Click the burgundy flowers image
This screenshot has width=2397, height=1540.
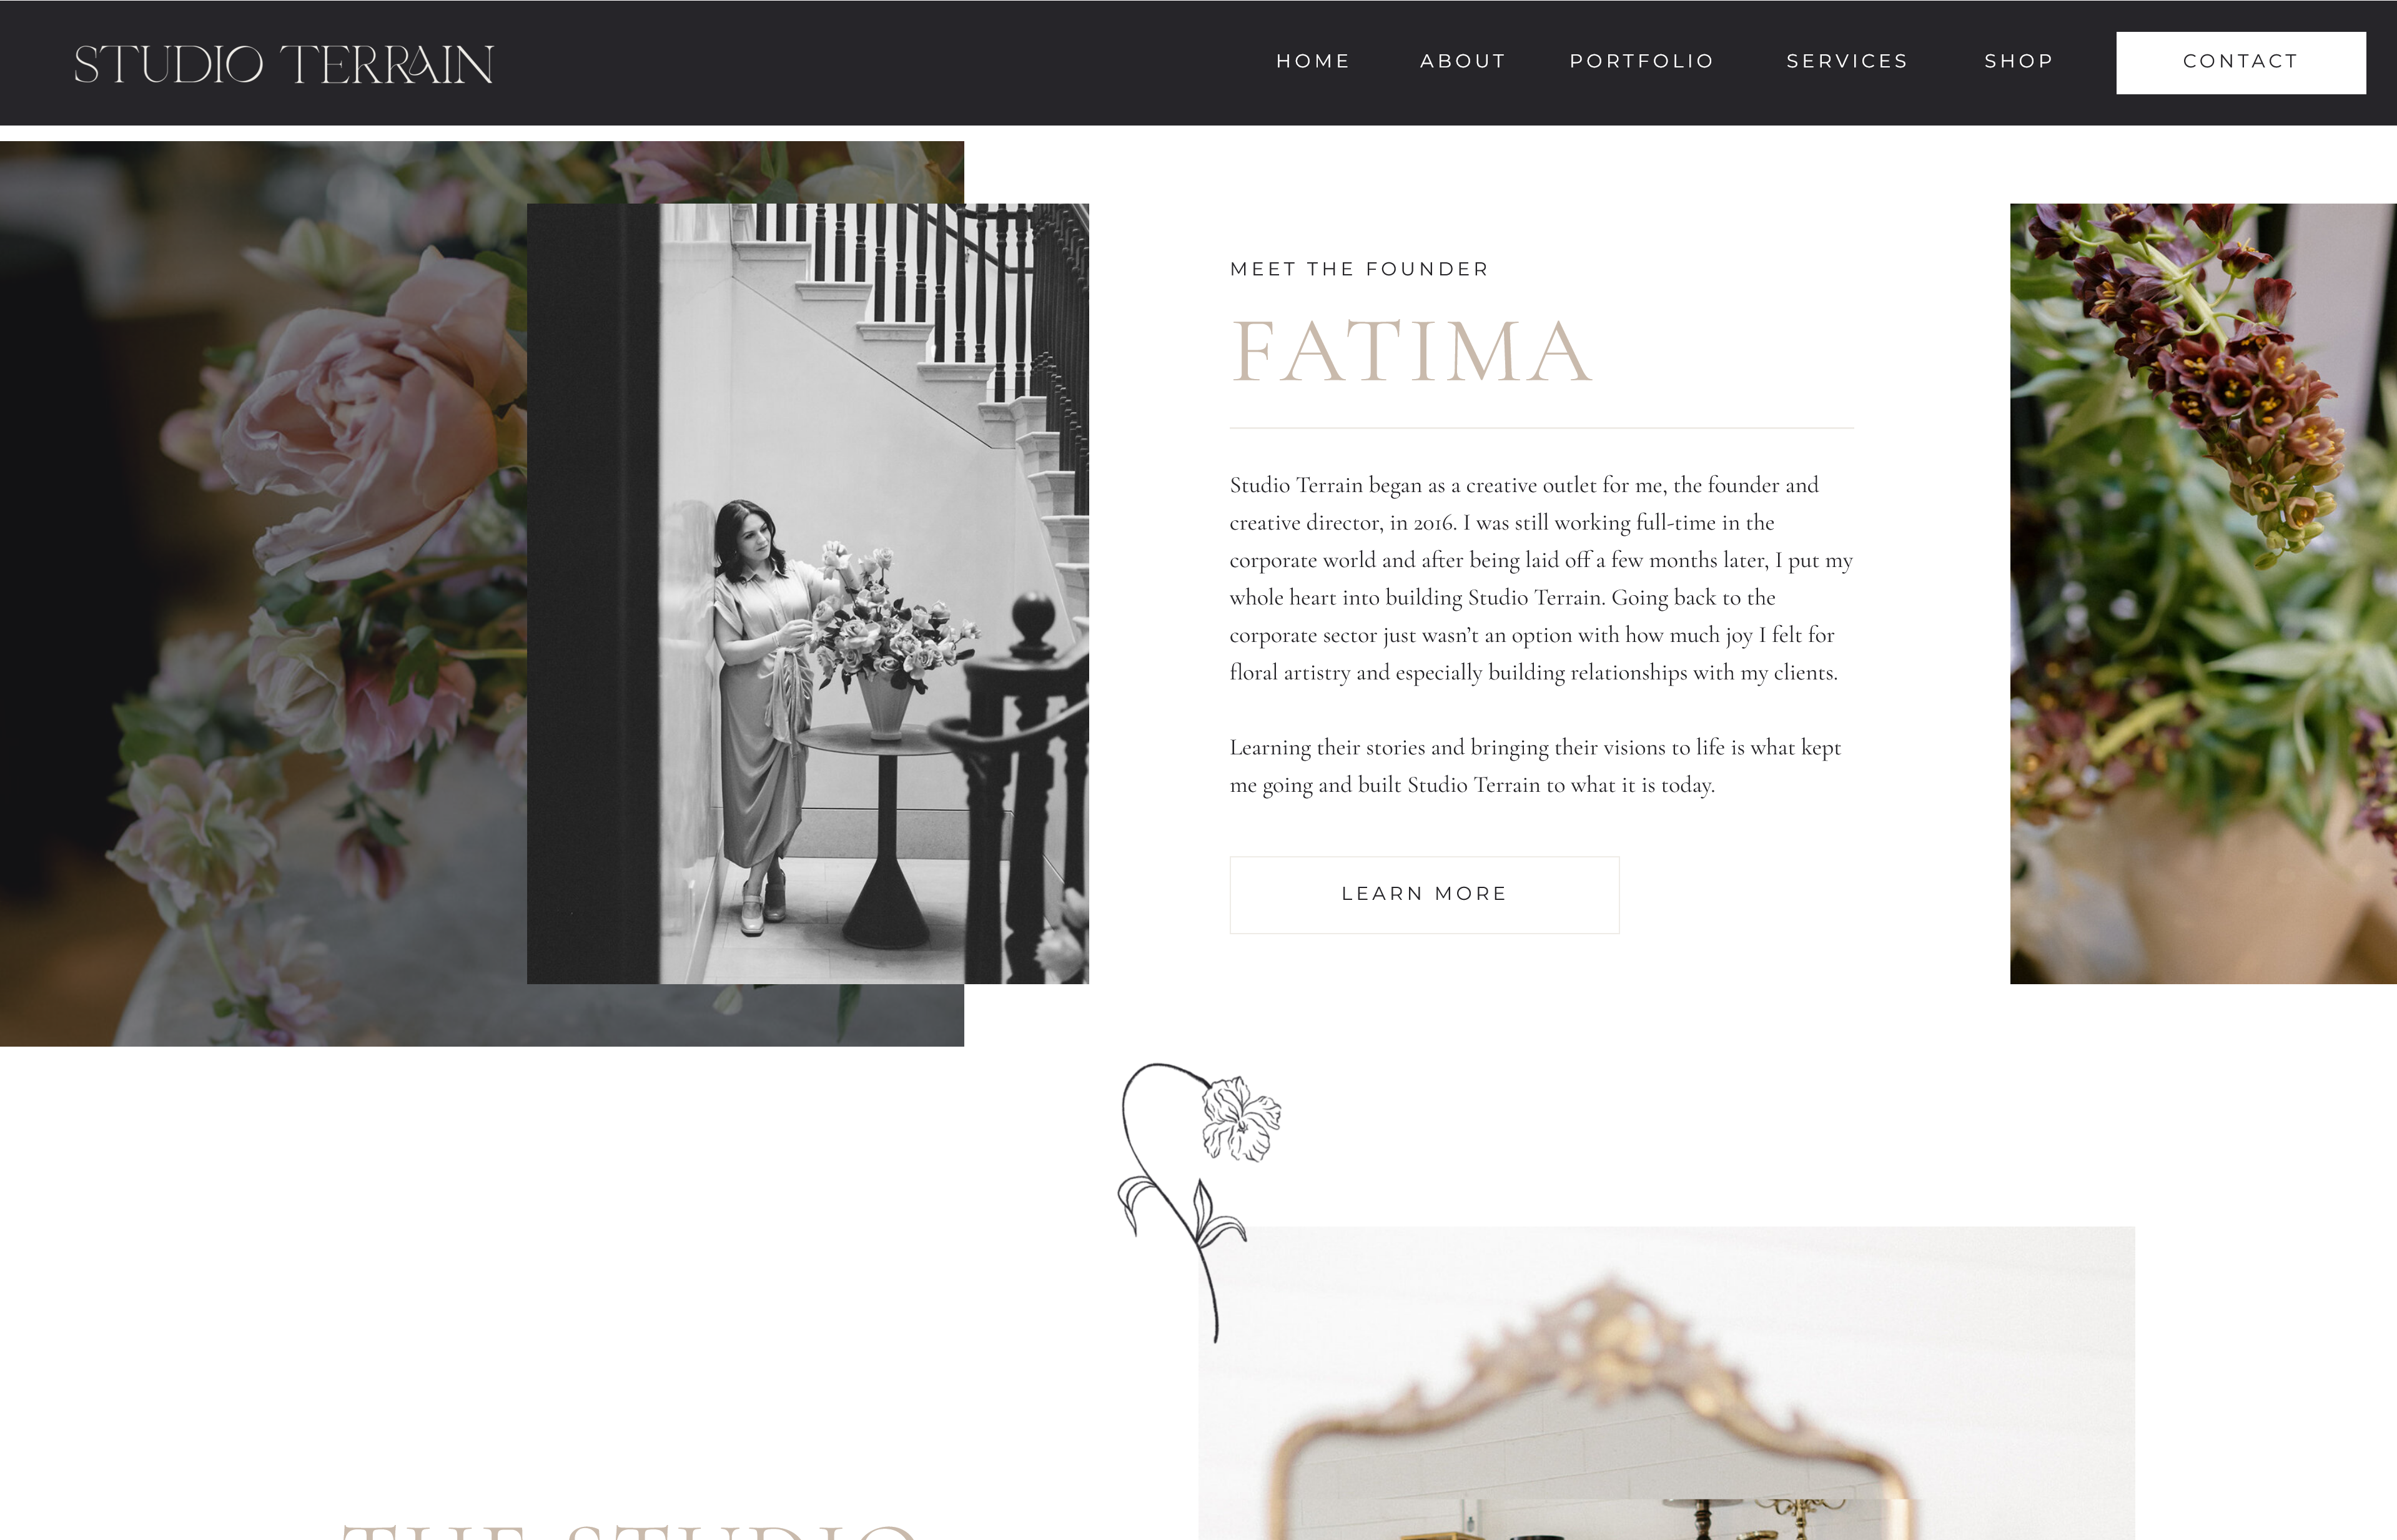click(x=2203, y=594)
